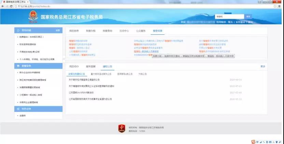Open the 我要查询 tab
284x144 pixels.
coord(108,31)
